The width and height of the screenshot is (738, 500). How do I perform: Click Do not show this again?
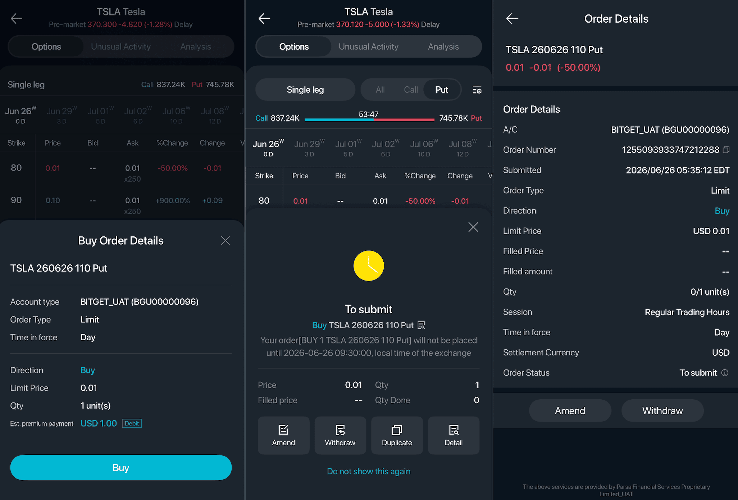tap(369, 471)
